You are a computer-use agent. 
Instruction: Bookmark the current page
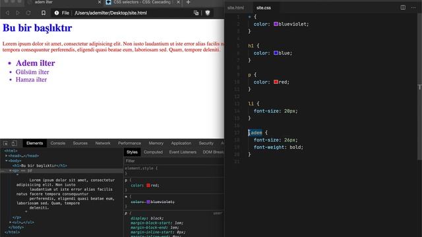tap(44, 13)
